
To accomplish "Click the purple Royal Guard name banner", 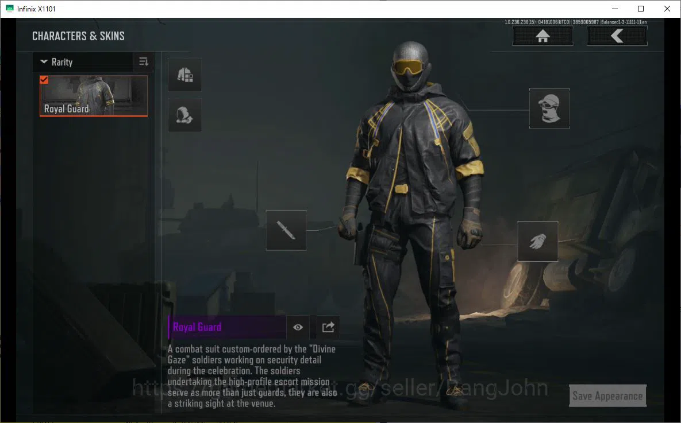I will (226, 327).
